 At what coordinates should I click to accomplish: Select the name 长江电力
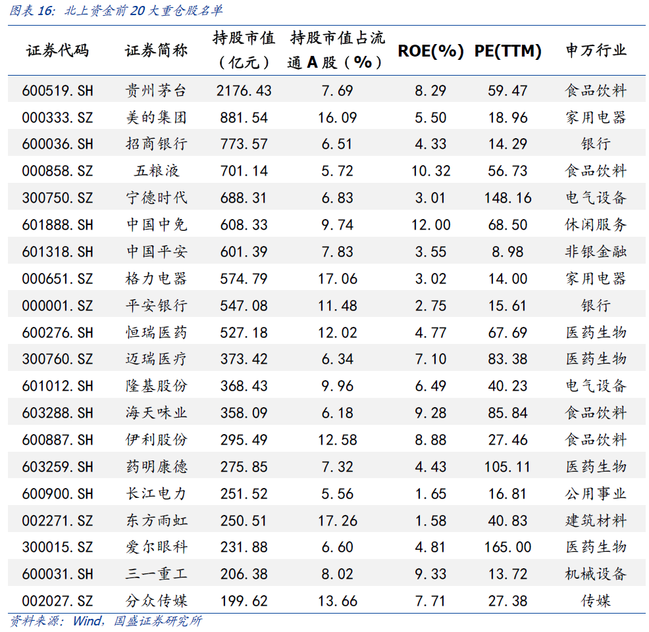tap(157, 494)
